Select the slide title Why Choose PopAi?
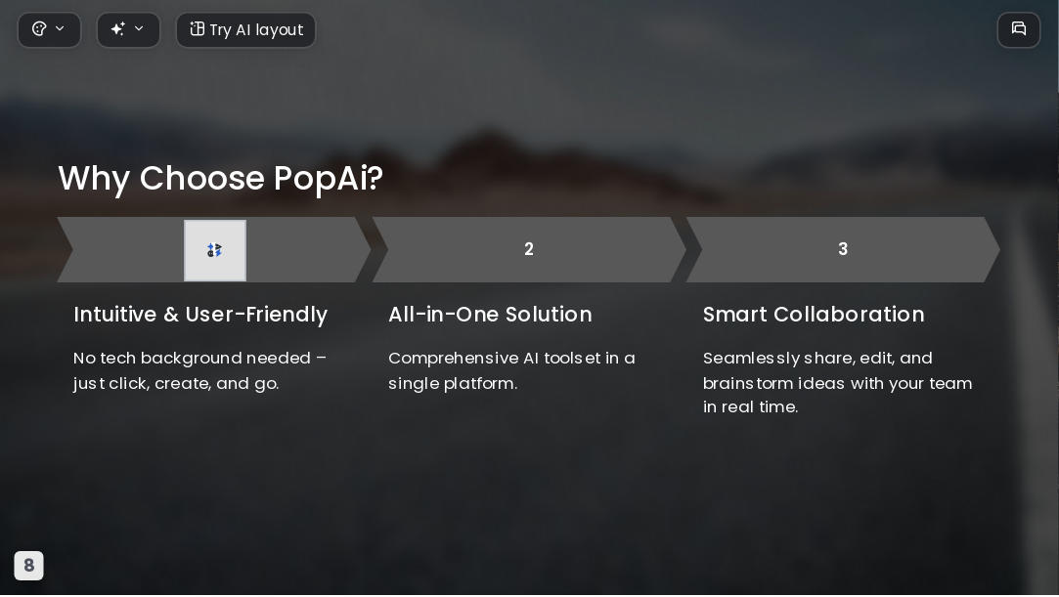Viewport: 1059px width, 597px height. 221,178
